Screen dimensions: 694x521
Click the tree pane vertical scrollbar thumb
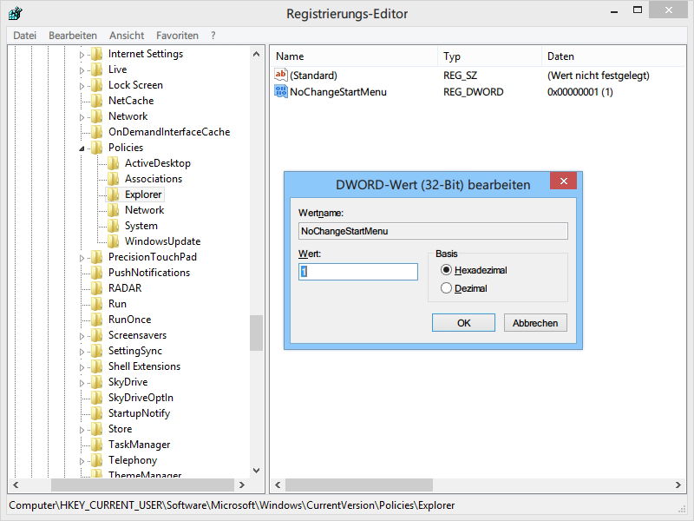[x=256, y=333]
